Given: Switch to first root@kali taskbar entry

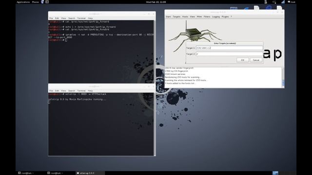Looking at the screenshot, I should pos(26,173).
